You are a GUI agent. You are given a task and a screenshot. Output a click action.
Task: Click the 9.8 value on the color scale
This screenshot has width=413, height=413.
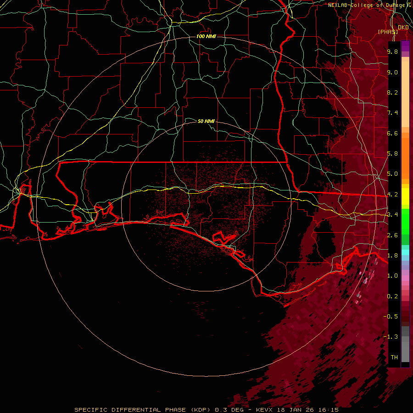click(392, 51)
